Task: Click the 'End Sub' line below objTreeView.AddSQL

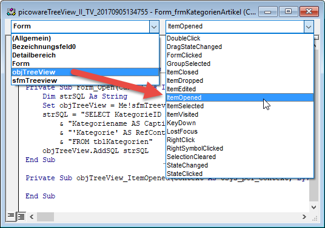Action: click(x=40, y=160)
